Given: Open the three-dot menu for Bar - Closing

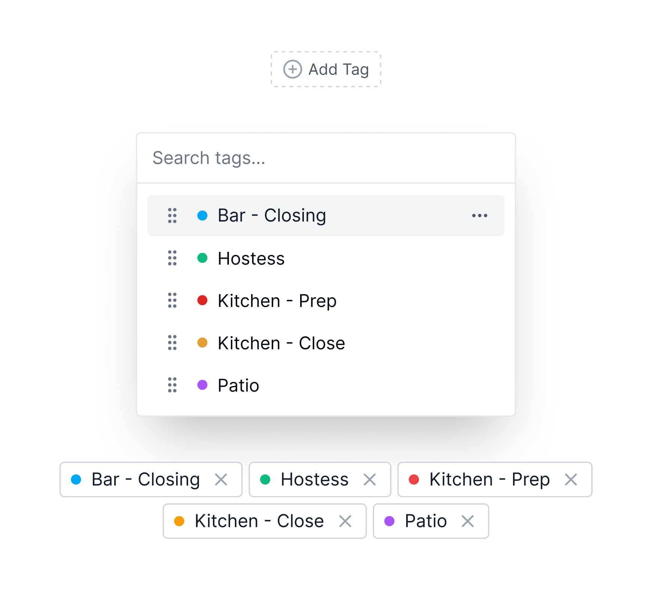Looking at the screenshot, I should click(x=480, y=216).
